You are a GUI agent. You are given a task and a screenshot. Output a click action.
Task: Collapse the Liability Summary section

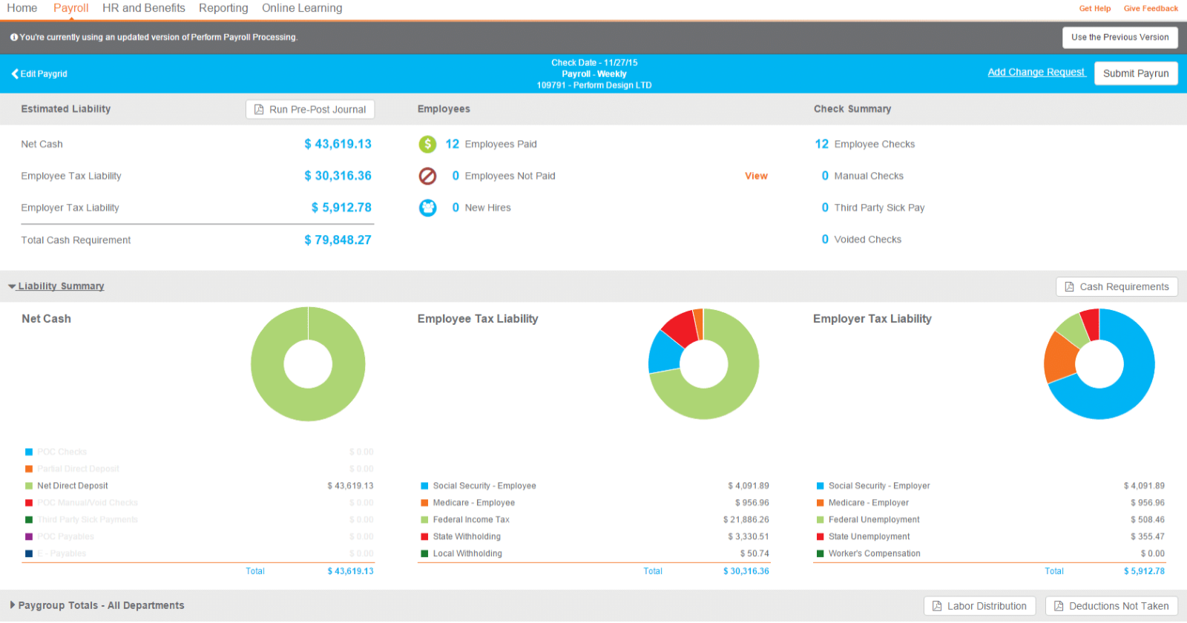56,286
